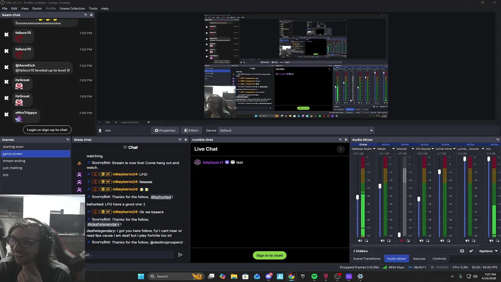The height and width of the screenshot is (282, 501).
Task: Open mic source Filters
Action: click(191, 130)
